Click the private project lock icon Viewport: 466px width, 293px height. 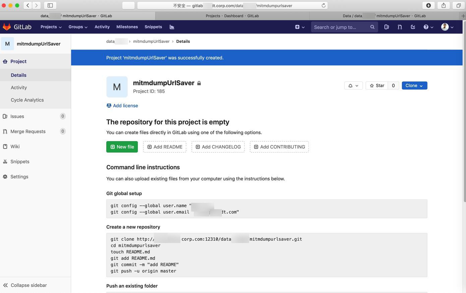tap(199, 83)
